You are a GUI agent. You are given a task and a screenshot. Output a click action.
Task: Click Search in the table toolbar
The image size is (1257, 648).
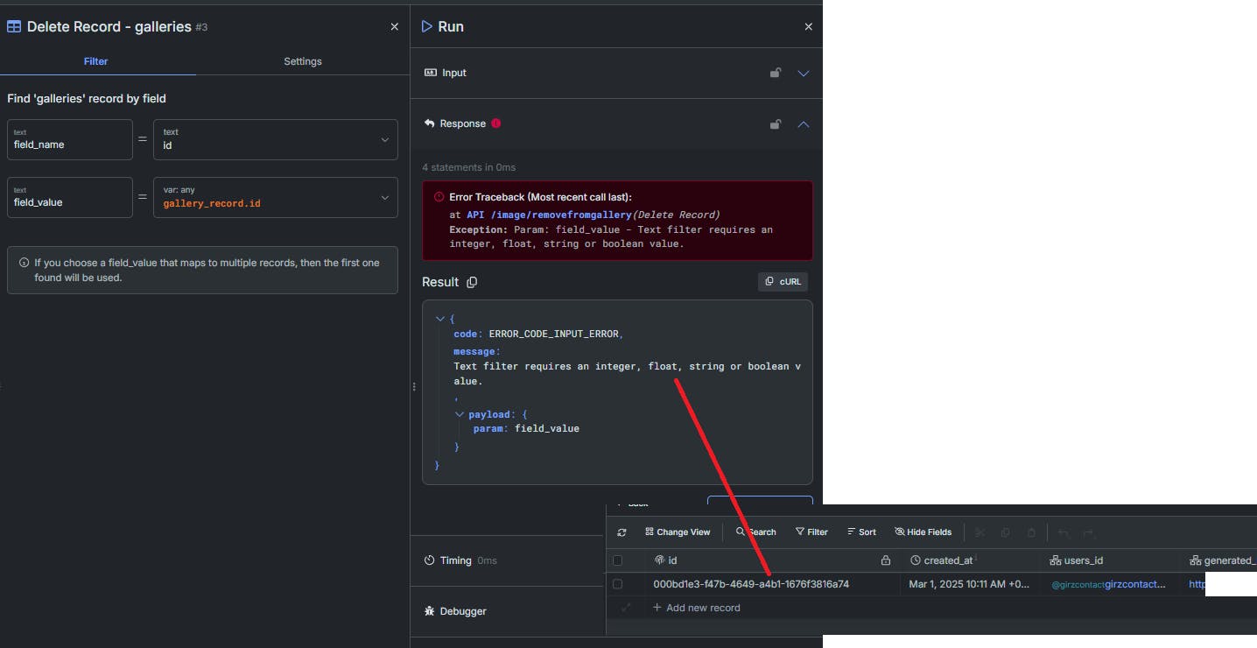[755, 532]
